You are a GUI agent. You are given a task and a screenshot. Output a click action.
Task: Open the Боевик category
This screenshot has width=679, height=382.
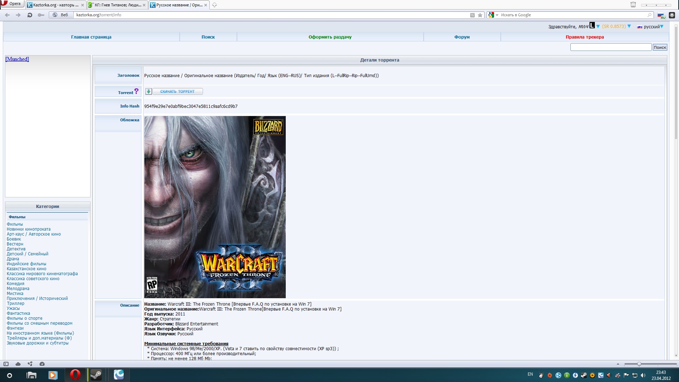coord(14,239)
